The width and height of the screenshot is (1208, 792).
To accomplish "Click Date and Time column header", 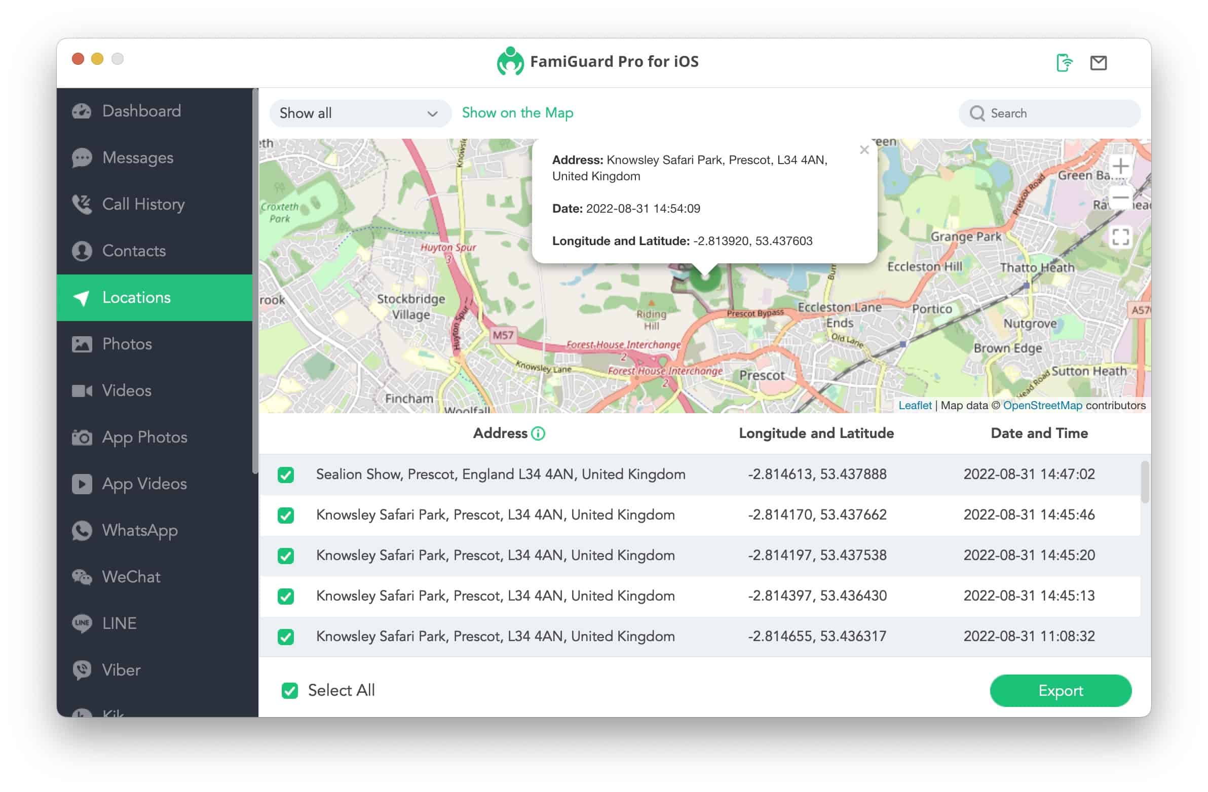I will (x=1039, y=434).
